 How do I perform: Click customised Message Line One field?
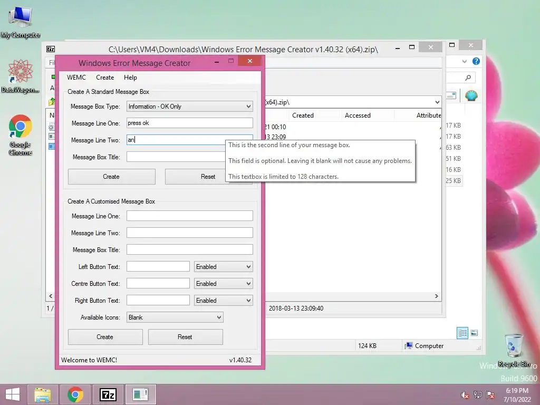click(189, 216)
